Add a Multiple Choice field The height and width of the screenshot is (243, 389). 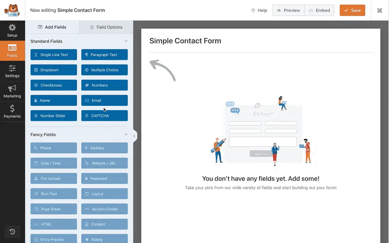pos(105,70)
